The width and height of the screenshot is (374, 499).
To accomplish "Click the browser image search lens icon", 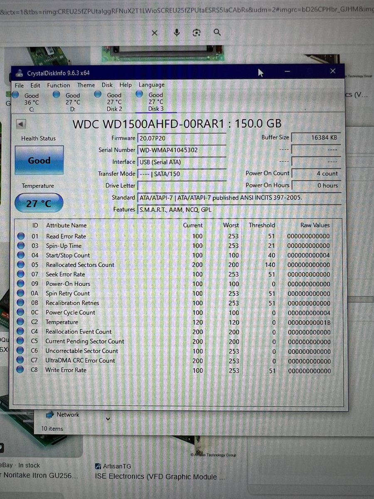I will (x=197, y=32).
